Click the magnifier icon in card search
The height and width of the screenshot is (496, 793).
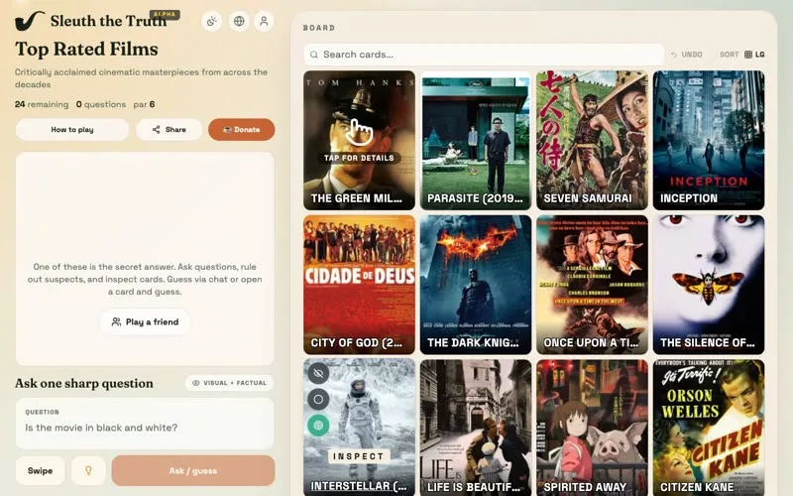[314, 55]
